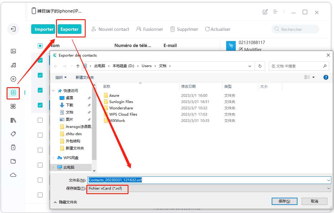This screenshot has height=213, width=334.
Task: Check the first unchecked contact checkbox
Action: 40,120
